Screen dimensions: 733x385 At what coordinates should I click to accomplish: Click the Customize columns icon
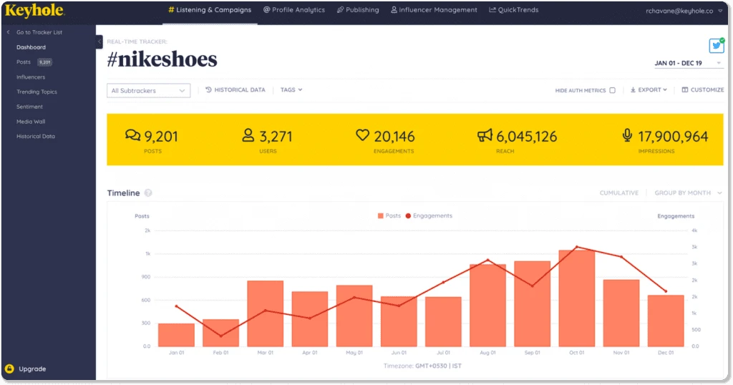pyautogui.click(x=685, y=89)
